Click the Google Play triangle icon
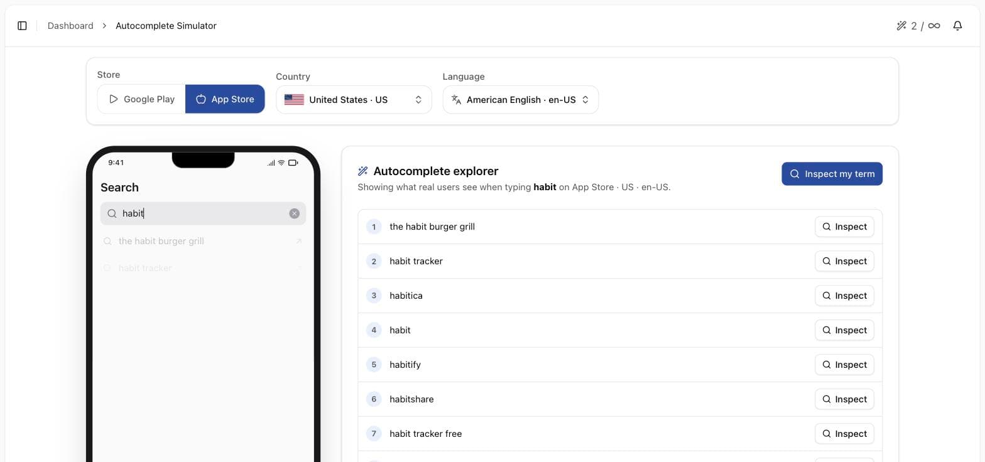The width and height of the screenshot is (985, 462). click(x=114, y=99)
